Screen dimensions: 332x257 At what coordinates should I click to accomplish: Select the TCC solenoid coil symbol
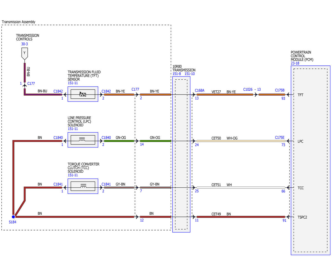point(83,187)
